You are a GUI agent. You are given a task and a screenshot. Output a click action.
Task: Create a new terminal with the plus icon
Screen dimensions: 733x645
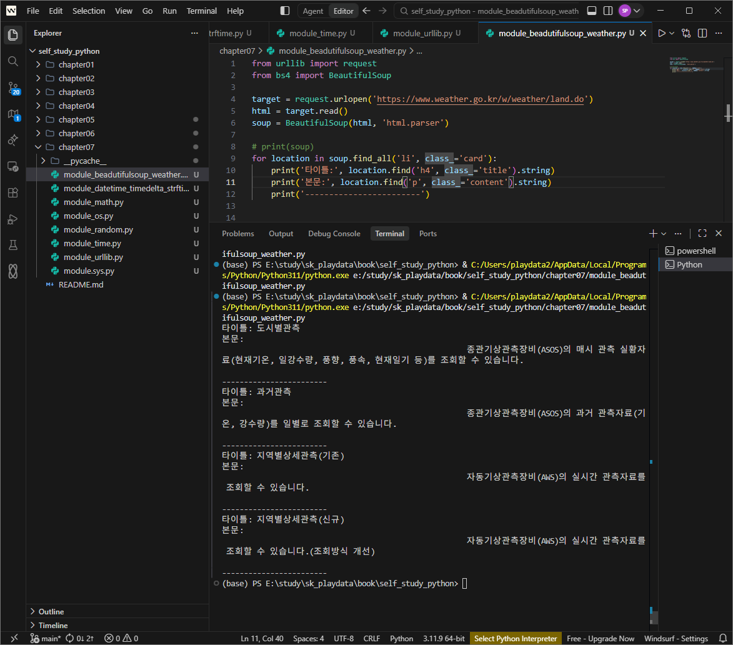[x=653, y=233]
